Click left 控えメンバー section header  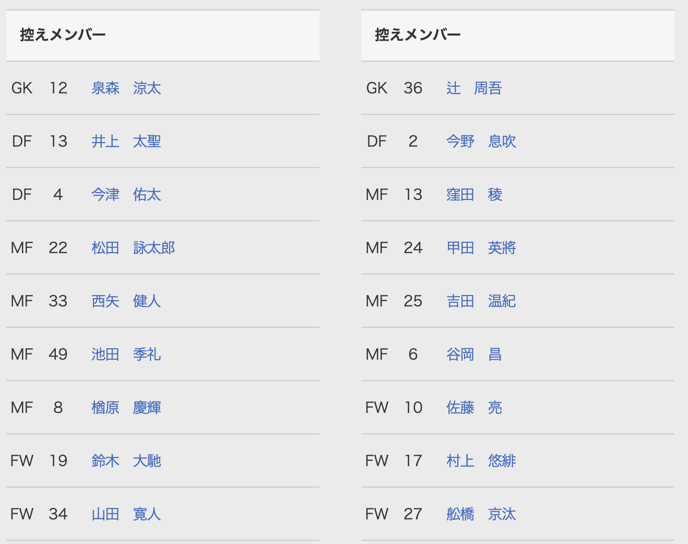(x=63, y=35)
